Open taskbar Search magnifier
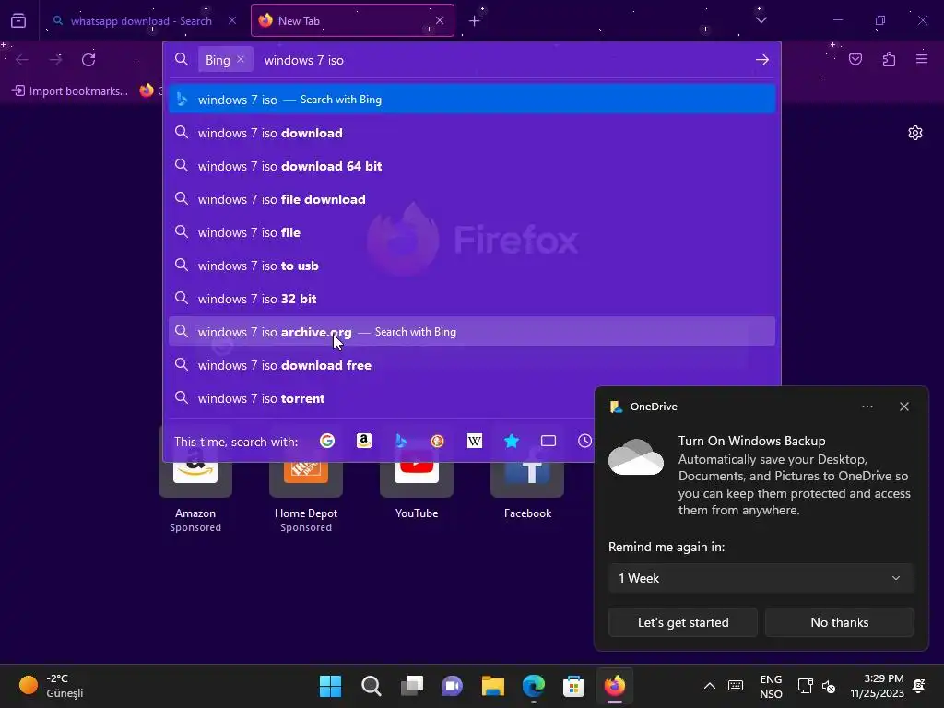This screenshot has height=708, width=944. (x=371, y=686)
